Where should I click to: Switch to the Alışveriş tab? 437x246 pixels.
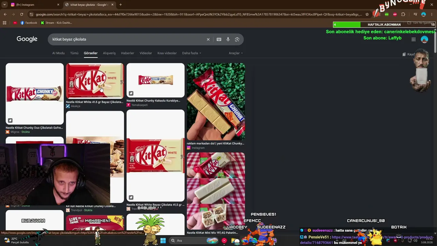109,53
